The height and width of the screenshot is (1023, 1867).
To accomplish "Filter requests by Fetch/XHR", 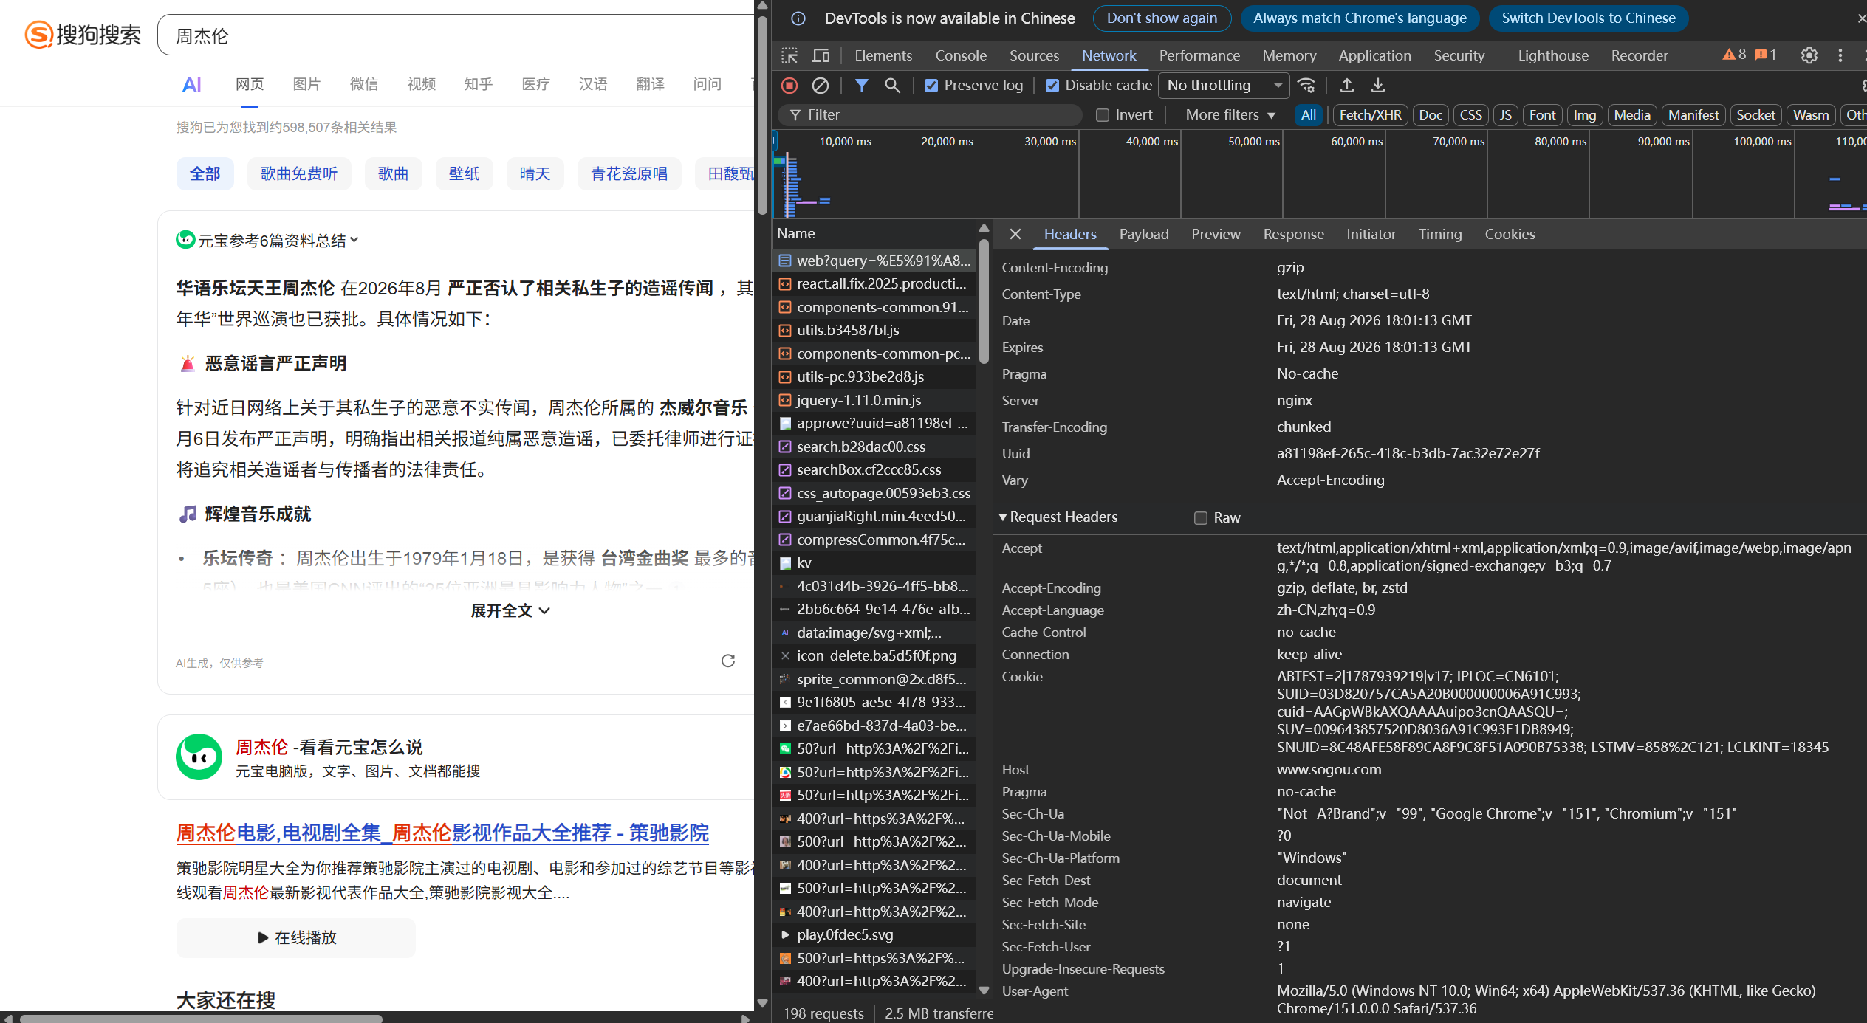I will click(x=1370, y=115).
